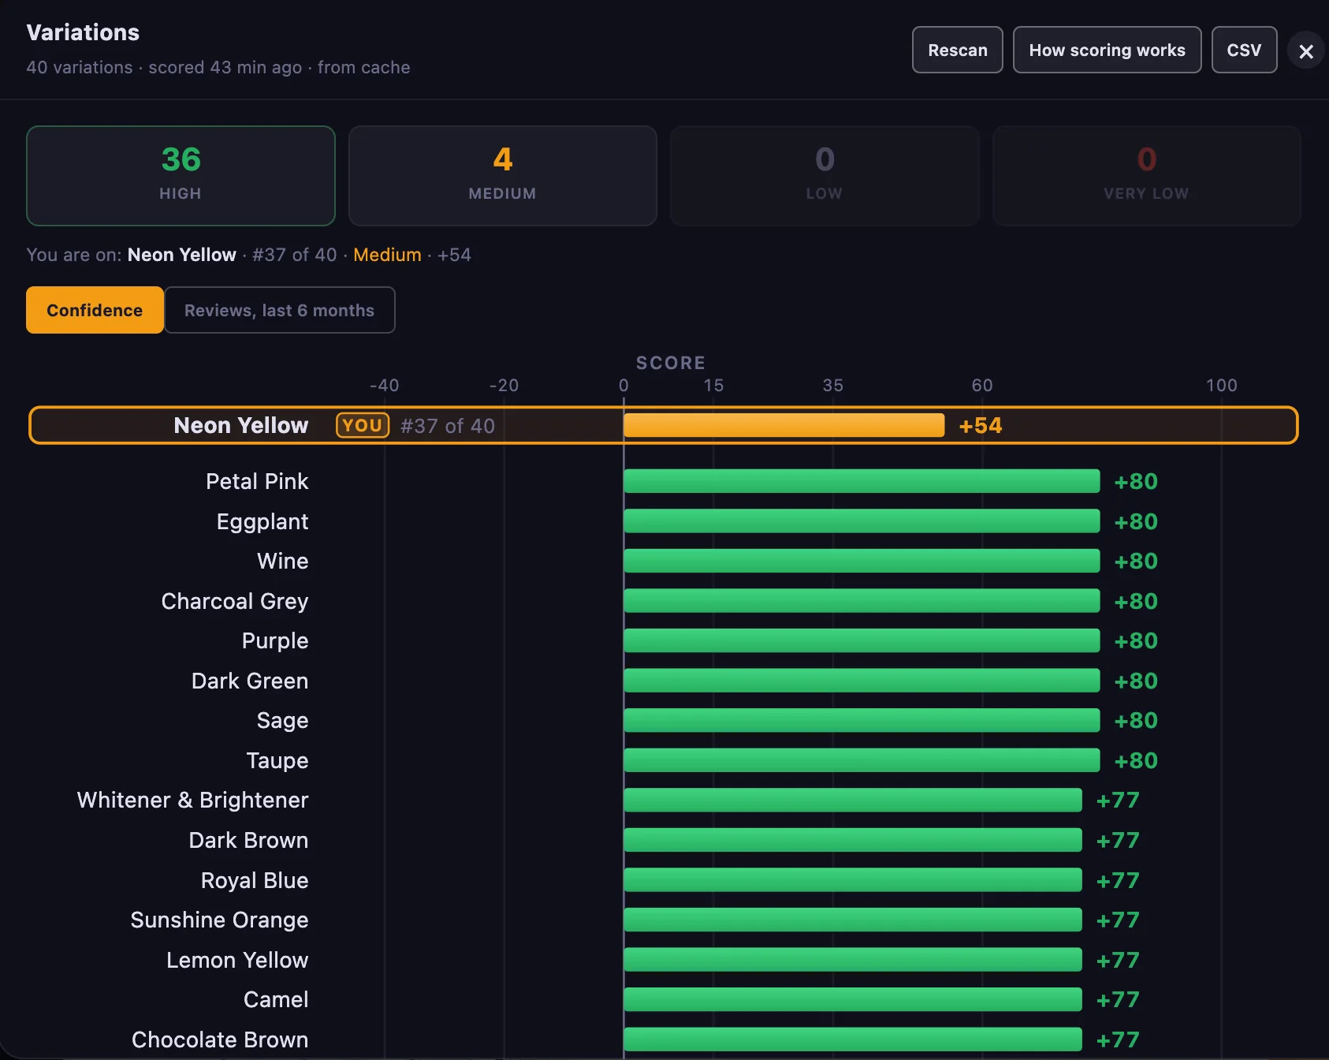This screenshot has width=1329, height=1060.
Task: Select the Camel variation
Action: [x=276, y=999]
